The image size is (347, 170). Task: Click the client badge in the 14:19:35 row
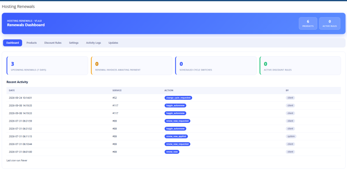point(290,105)
